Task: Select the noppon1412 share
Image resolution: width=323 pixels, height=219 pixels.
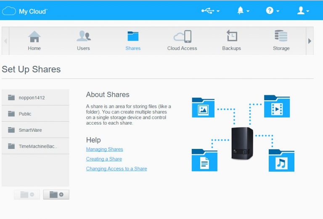Action: (x=35, y=98)
